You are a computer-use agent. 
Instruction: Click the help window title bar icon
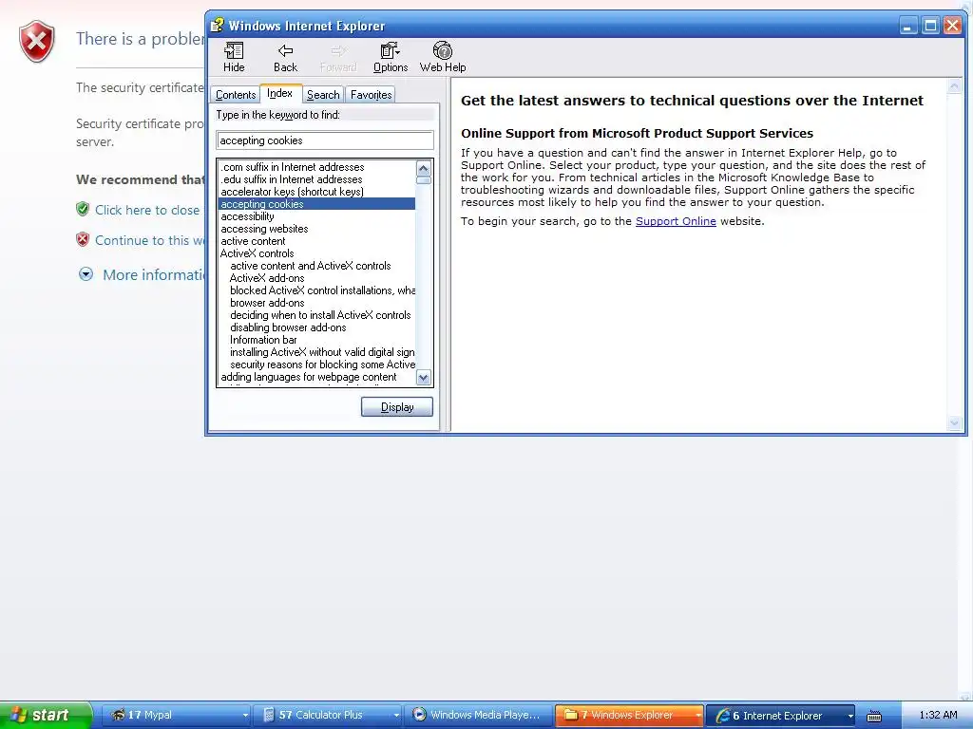[217, 26]
